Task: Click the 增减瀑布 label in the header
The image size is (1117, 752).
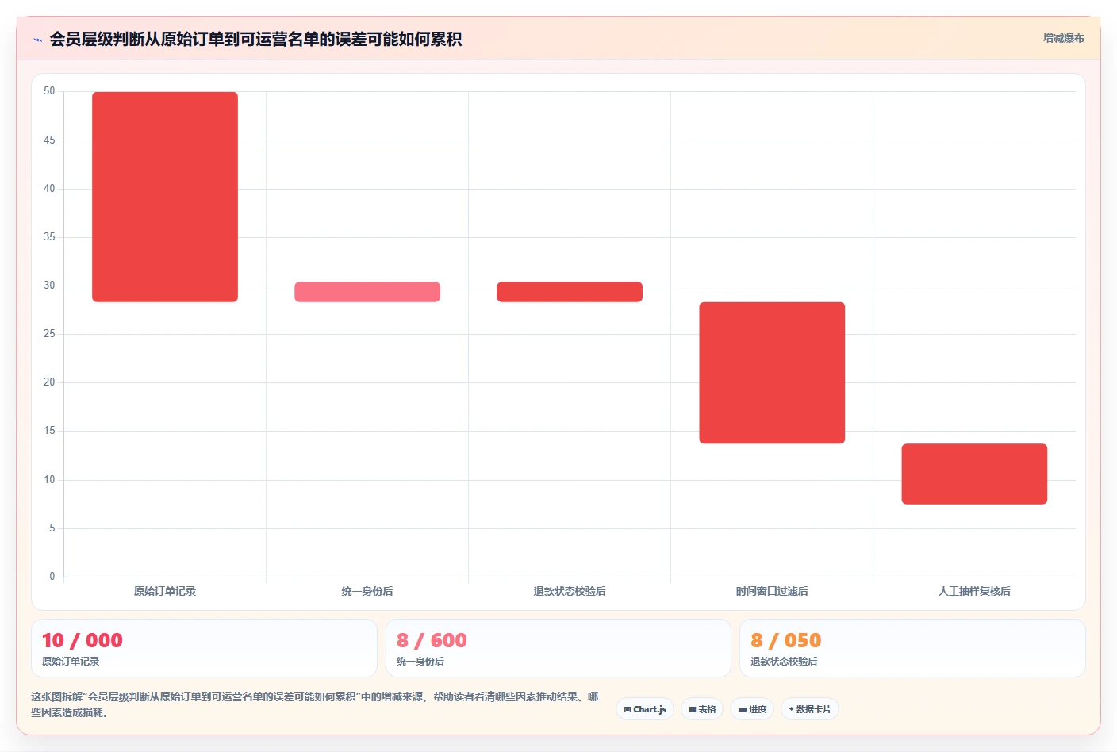Action: tap(1063, 38)
